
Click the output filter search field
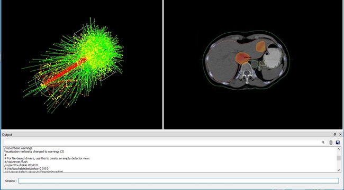coord(162,142)
